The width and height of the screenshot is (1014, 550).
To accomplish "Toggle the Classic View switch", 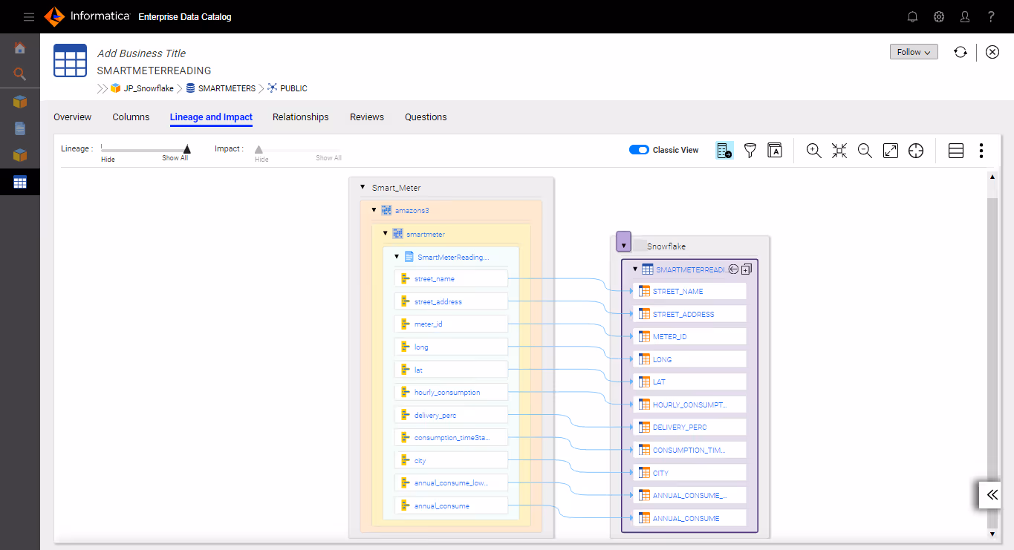I will [639, 150].
